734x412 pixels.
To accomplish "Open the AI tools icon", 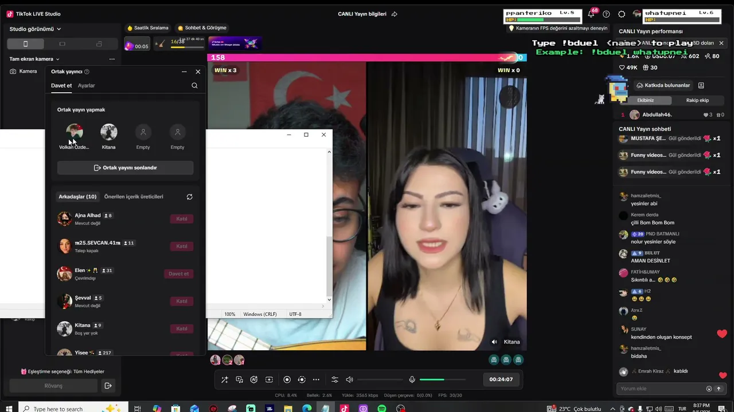I will [254, 379].
